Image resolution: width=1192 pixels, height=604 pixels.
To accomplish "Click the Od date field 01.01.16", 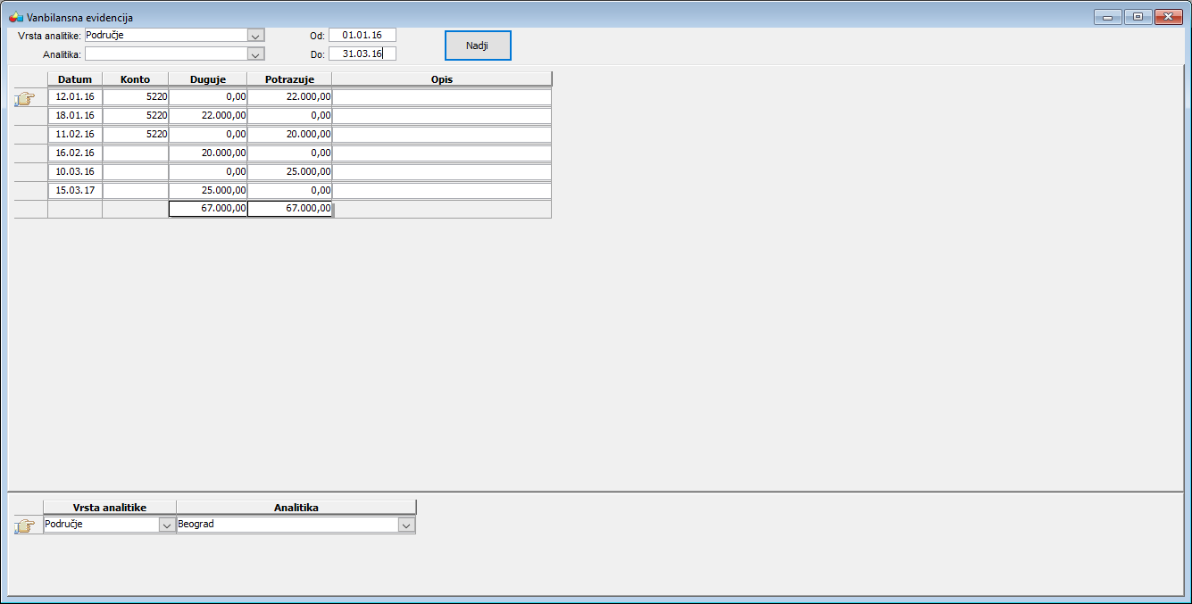I will point(362,35).
